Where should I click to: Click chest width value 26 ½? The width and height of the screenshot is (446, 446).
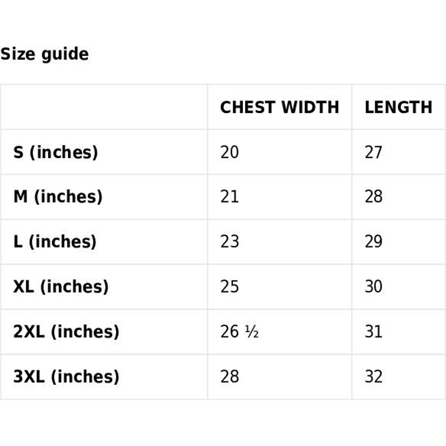click(240, 332)
